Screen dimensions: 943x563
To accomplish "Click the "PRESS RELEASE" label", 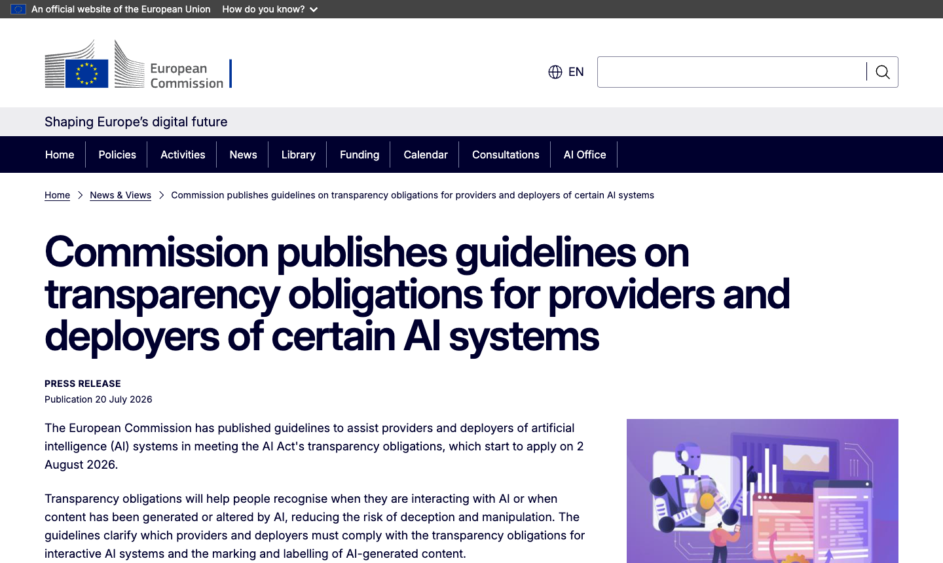I will coord(83,384).
